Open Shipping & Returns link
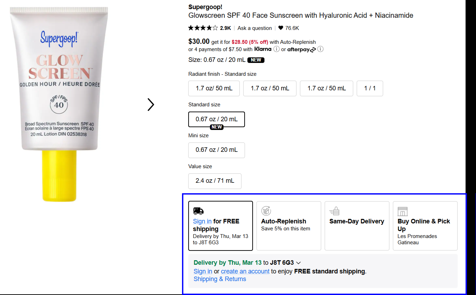This screenshot has height=295, width=476. point(220,279)
